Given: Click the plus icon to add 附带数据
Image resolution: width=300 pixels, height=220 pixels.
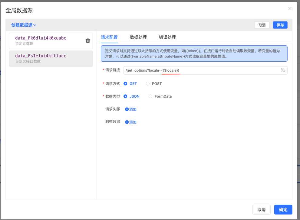Looking at the screenshot, I should (127, 122).
